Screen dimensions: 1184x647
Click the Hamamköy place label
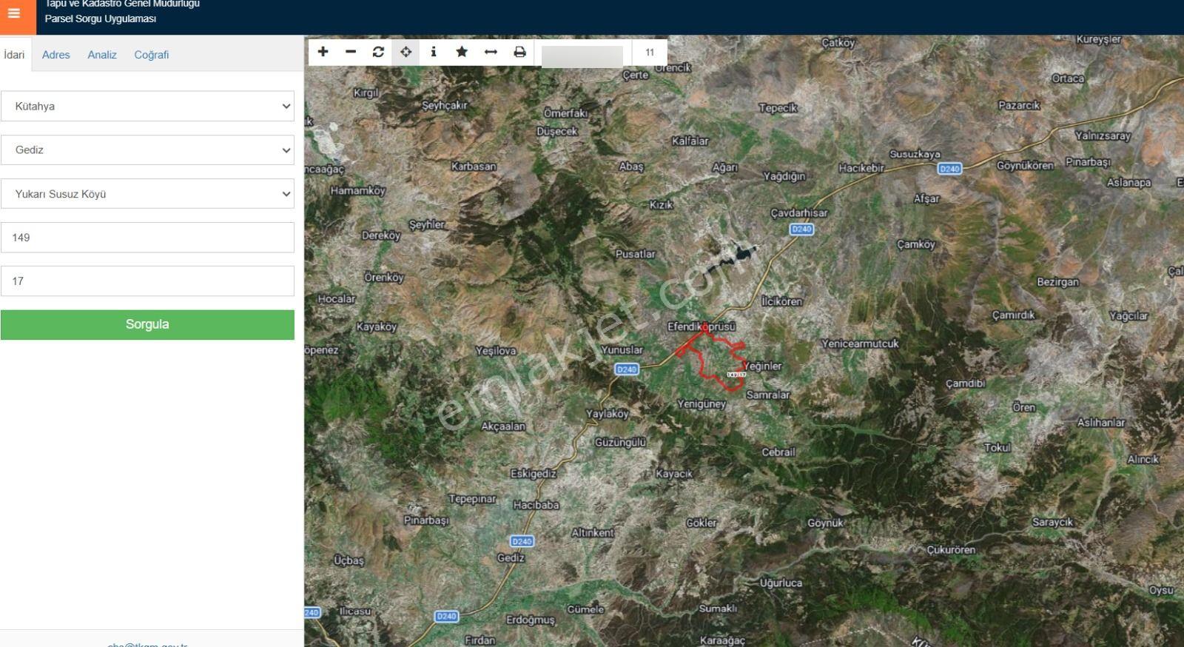click(358, 191)
